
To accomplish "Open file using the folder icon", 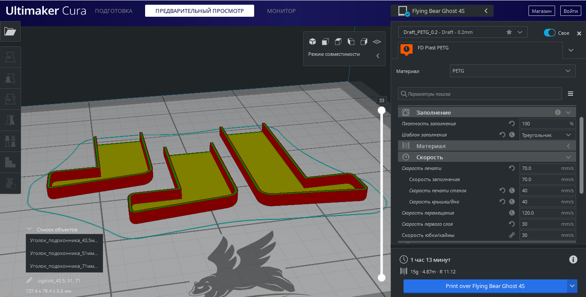I will tap(10, 31).
